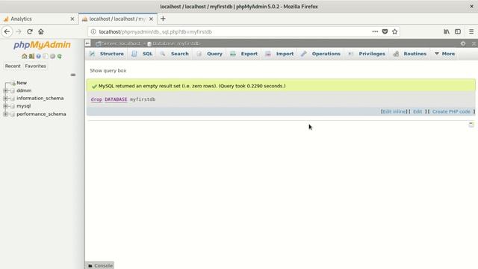Select the ddmm database
Screen dimensions: 478x269
pos(24,90)
